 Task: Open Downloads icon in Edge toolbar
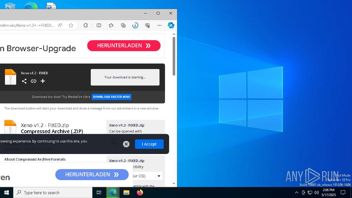[x=135, y=25]
